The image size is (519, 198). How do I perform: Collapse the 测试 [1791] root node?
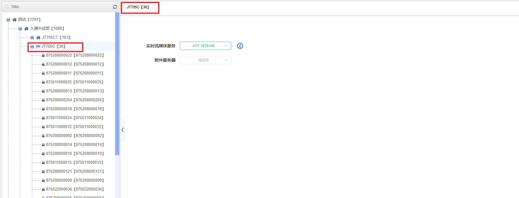coord(8,20)
